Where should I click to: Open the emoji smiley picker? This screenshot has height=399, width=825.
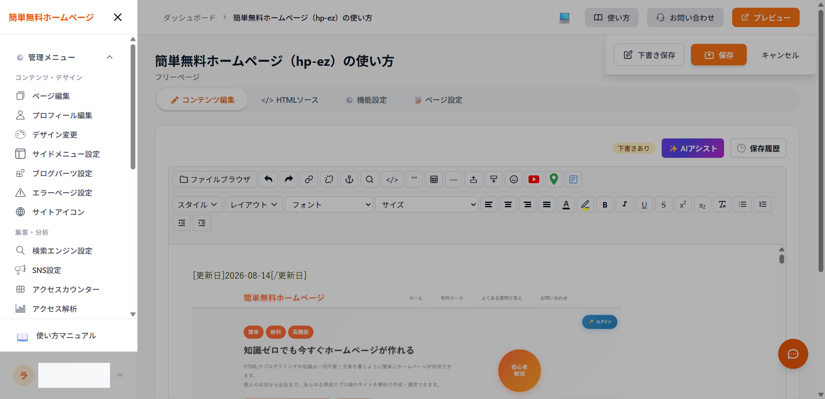pyautogui.click(x=514, y=179)
